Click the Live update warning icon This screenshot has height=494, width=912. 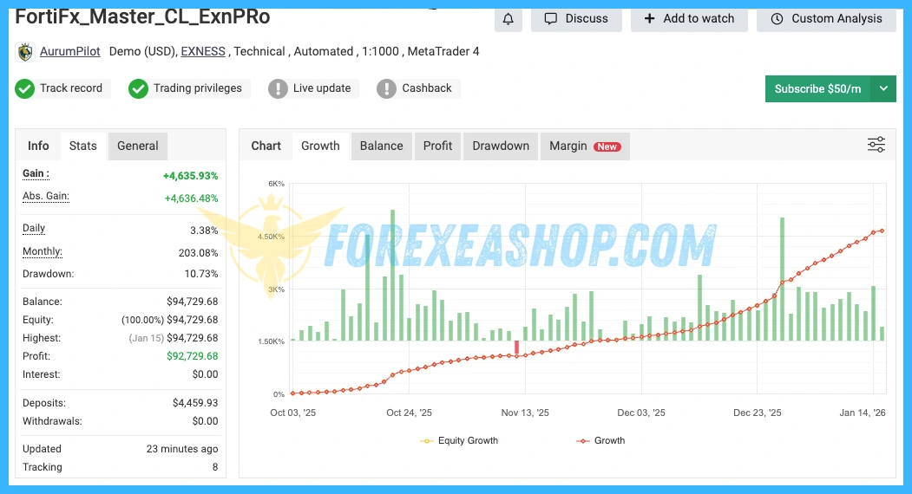(x=278, y=88)
